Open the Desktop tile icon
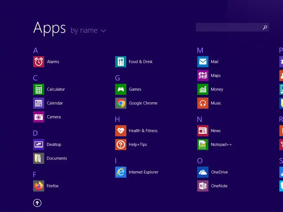The width and height of the screenshot is (283, 212). click(39, 144)
